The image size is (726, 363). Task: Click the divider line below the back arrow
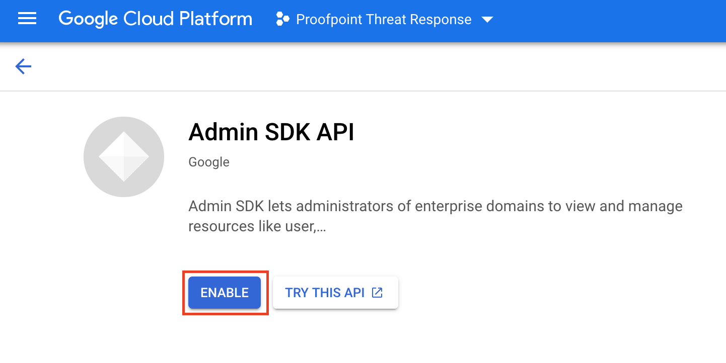click(362, 91)
